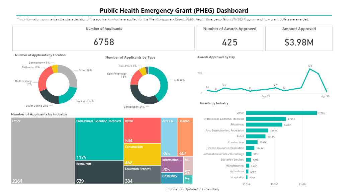The width and height of the screenshot is (362, 192).
Task: Select the Other bar in Awards by Industry
Action: (x=281, y=113)
